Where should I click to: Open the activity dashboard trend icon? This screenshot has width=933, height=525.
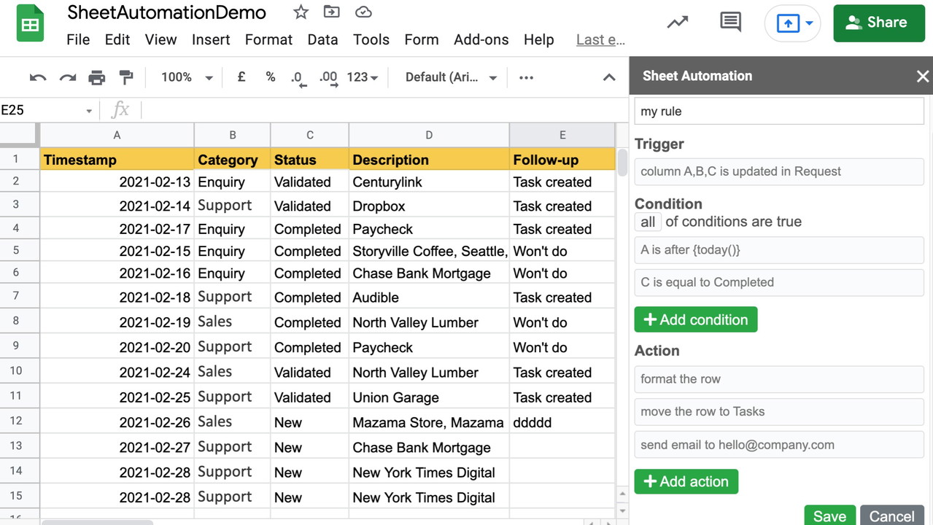pos(678,22)
